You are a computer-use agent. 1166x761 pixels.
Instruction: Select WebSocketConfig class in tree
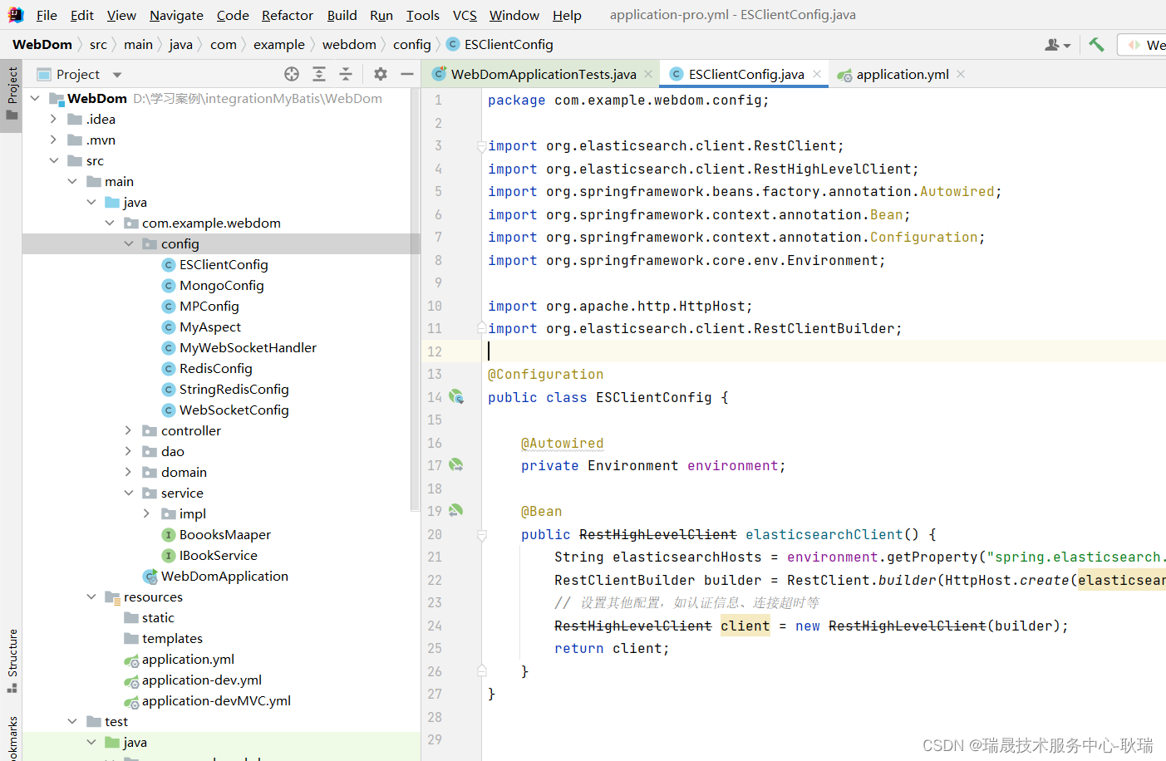[234, 410]
